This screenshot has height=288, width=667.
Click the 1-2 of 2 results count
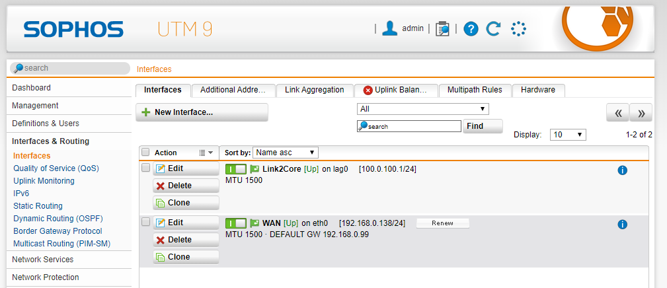(x=639, y=135)
